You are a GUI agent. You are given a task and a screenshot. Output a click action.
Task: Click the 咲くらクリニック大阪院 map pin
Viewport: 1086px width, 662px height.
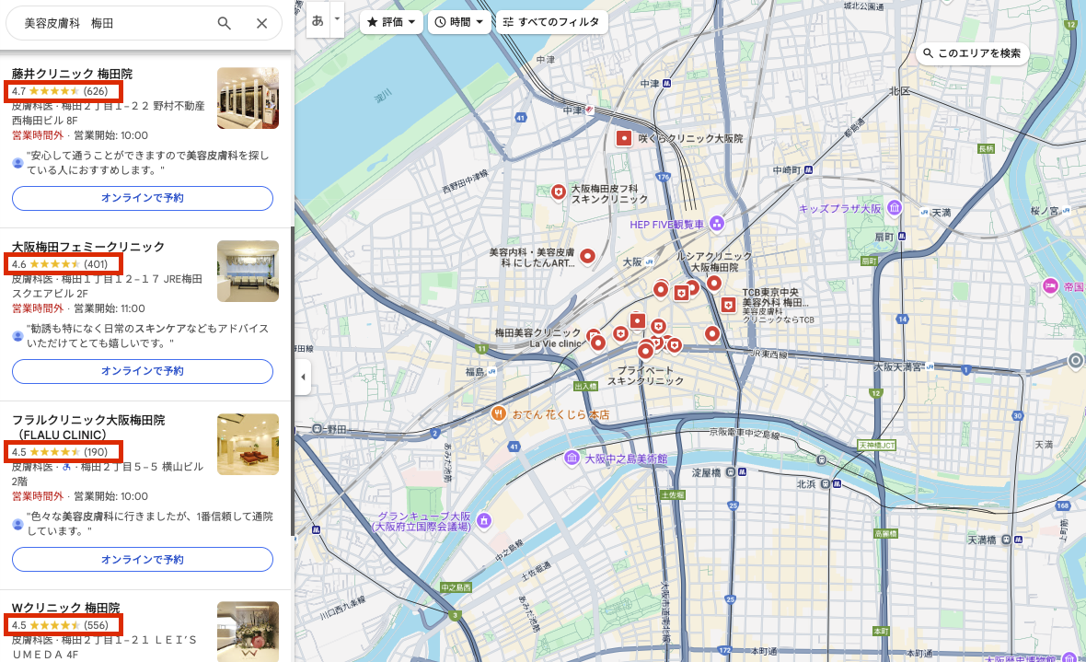tap(624, 139)
